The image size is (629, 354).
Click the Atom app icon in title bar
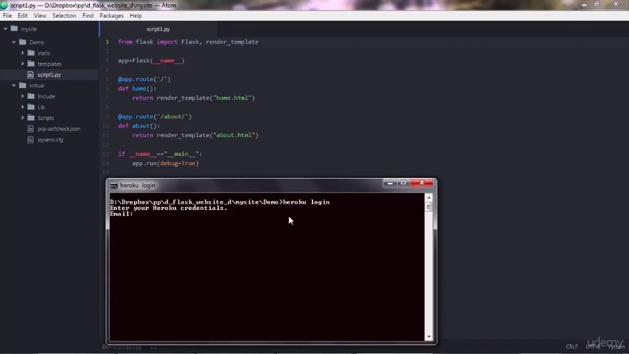4,5
